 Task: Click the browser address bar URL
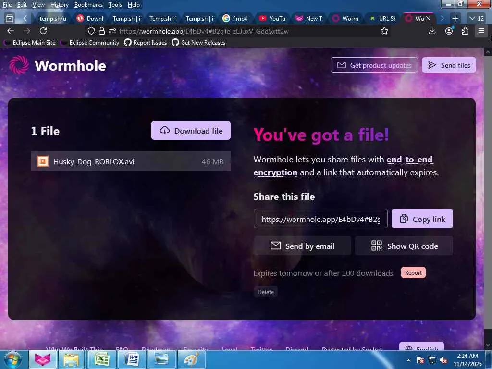(x=204, y=31)
